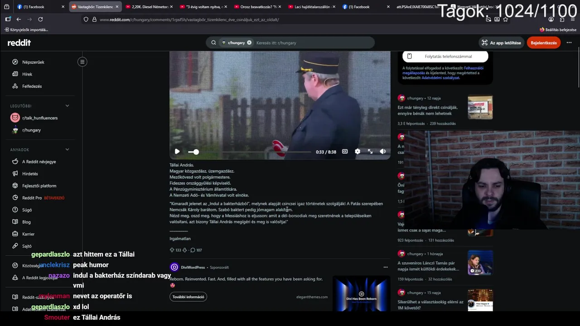Bookmark this page star icon
This screenshot has height=326, width=580.
pyautogui.click(x=506, y=19)
